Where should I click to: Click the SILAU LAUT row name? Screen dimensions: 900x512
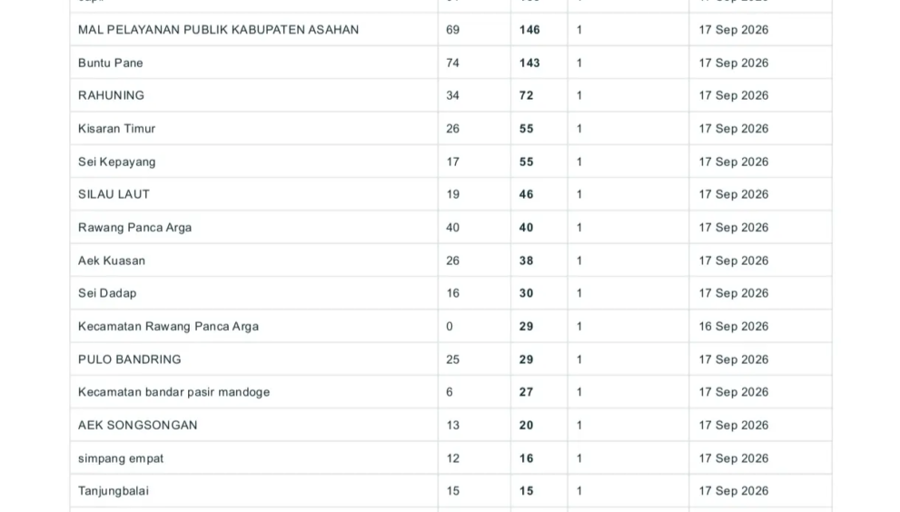(x=114, y=194)
